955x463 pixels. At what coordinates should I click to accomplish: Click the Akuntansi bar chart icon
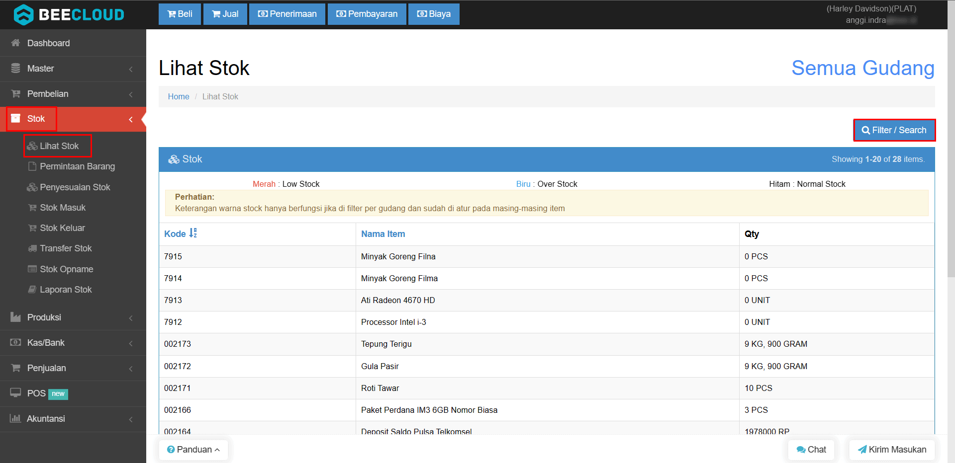[15, 418]
